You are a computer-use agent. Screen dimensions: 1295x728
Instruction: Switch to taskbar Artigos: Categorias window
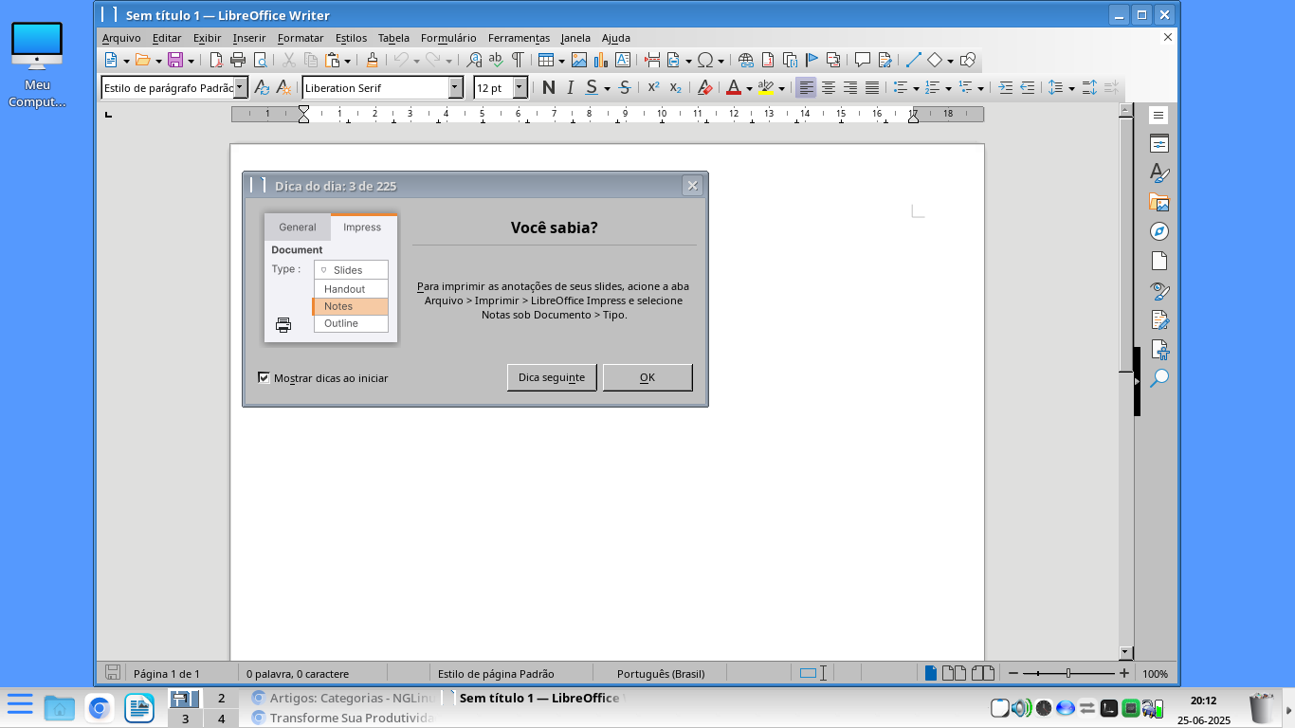tap(343, 698)
